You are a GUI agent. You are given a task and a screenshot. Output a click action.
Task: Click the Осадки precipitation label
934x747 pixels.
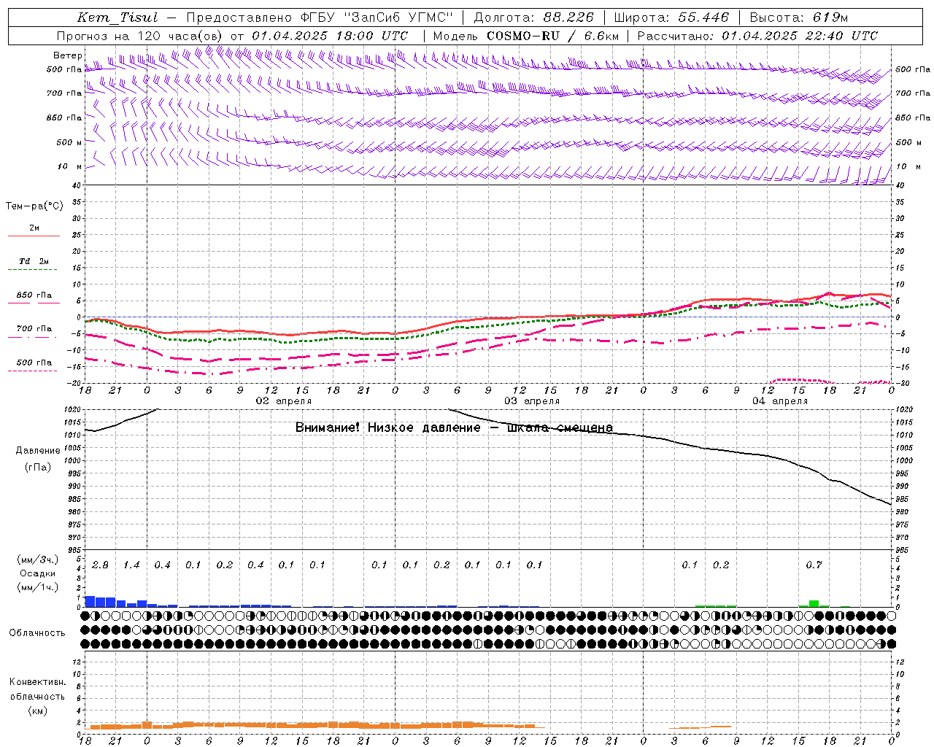coord(37,573)
